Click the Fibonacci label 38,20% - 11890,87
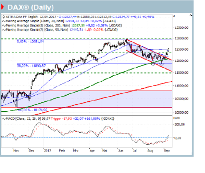Viewport: 205px width, 173px height. point(31,66)
